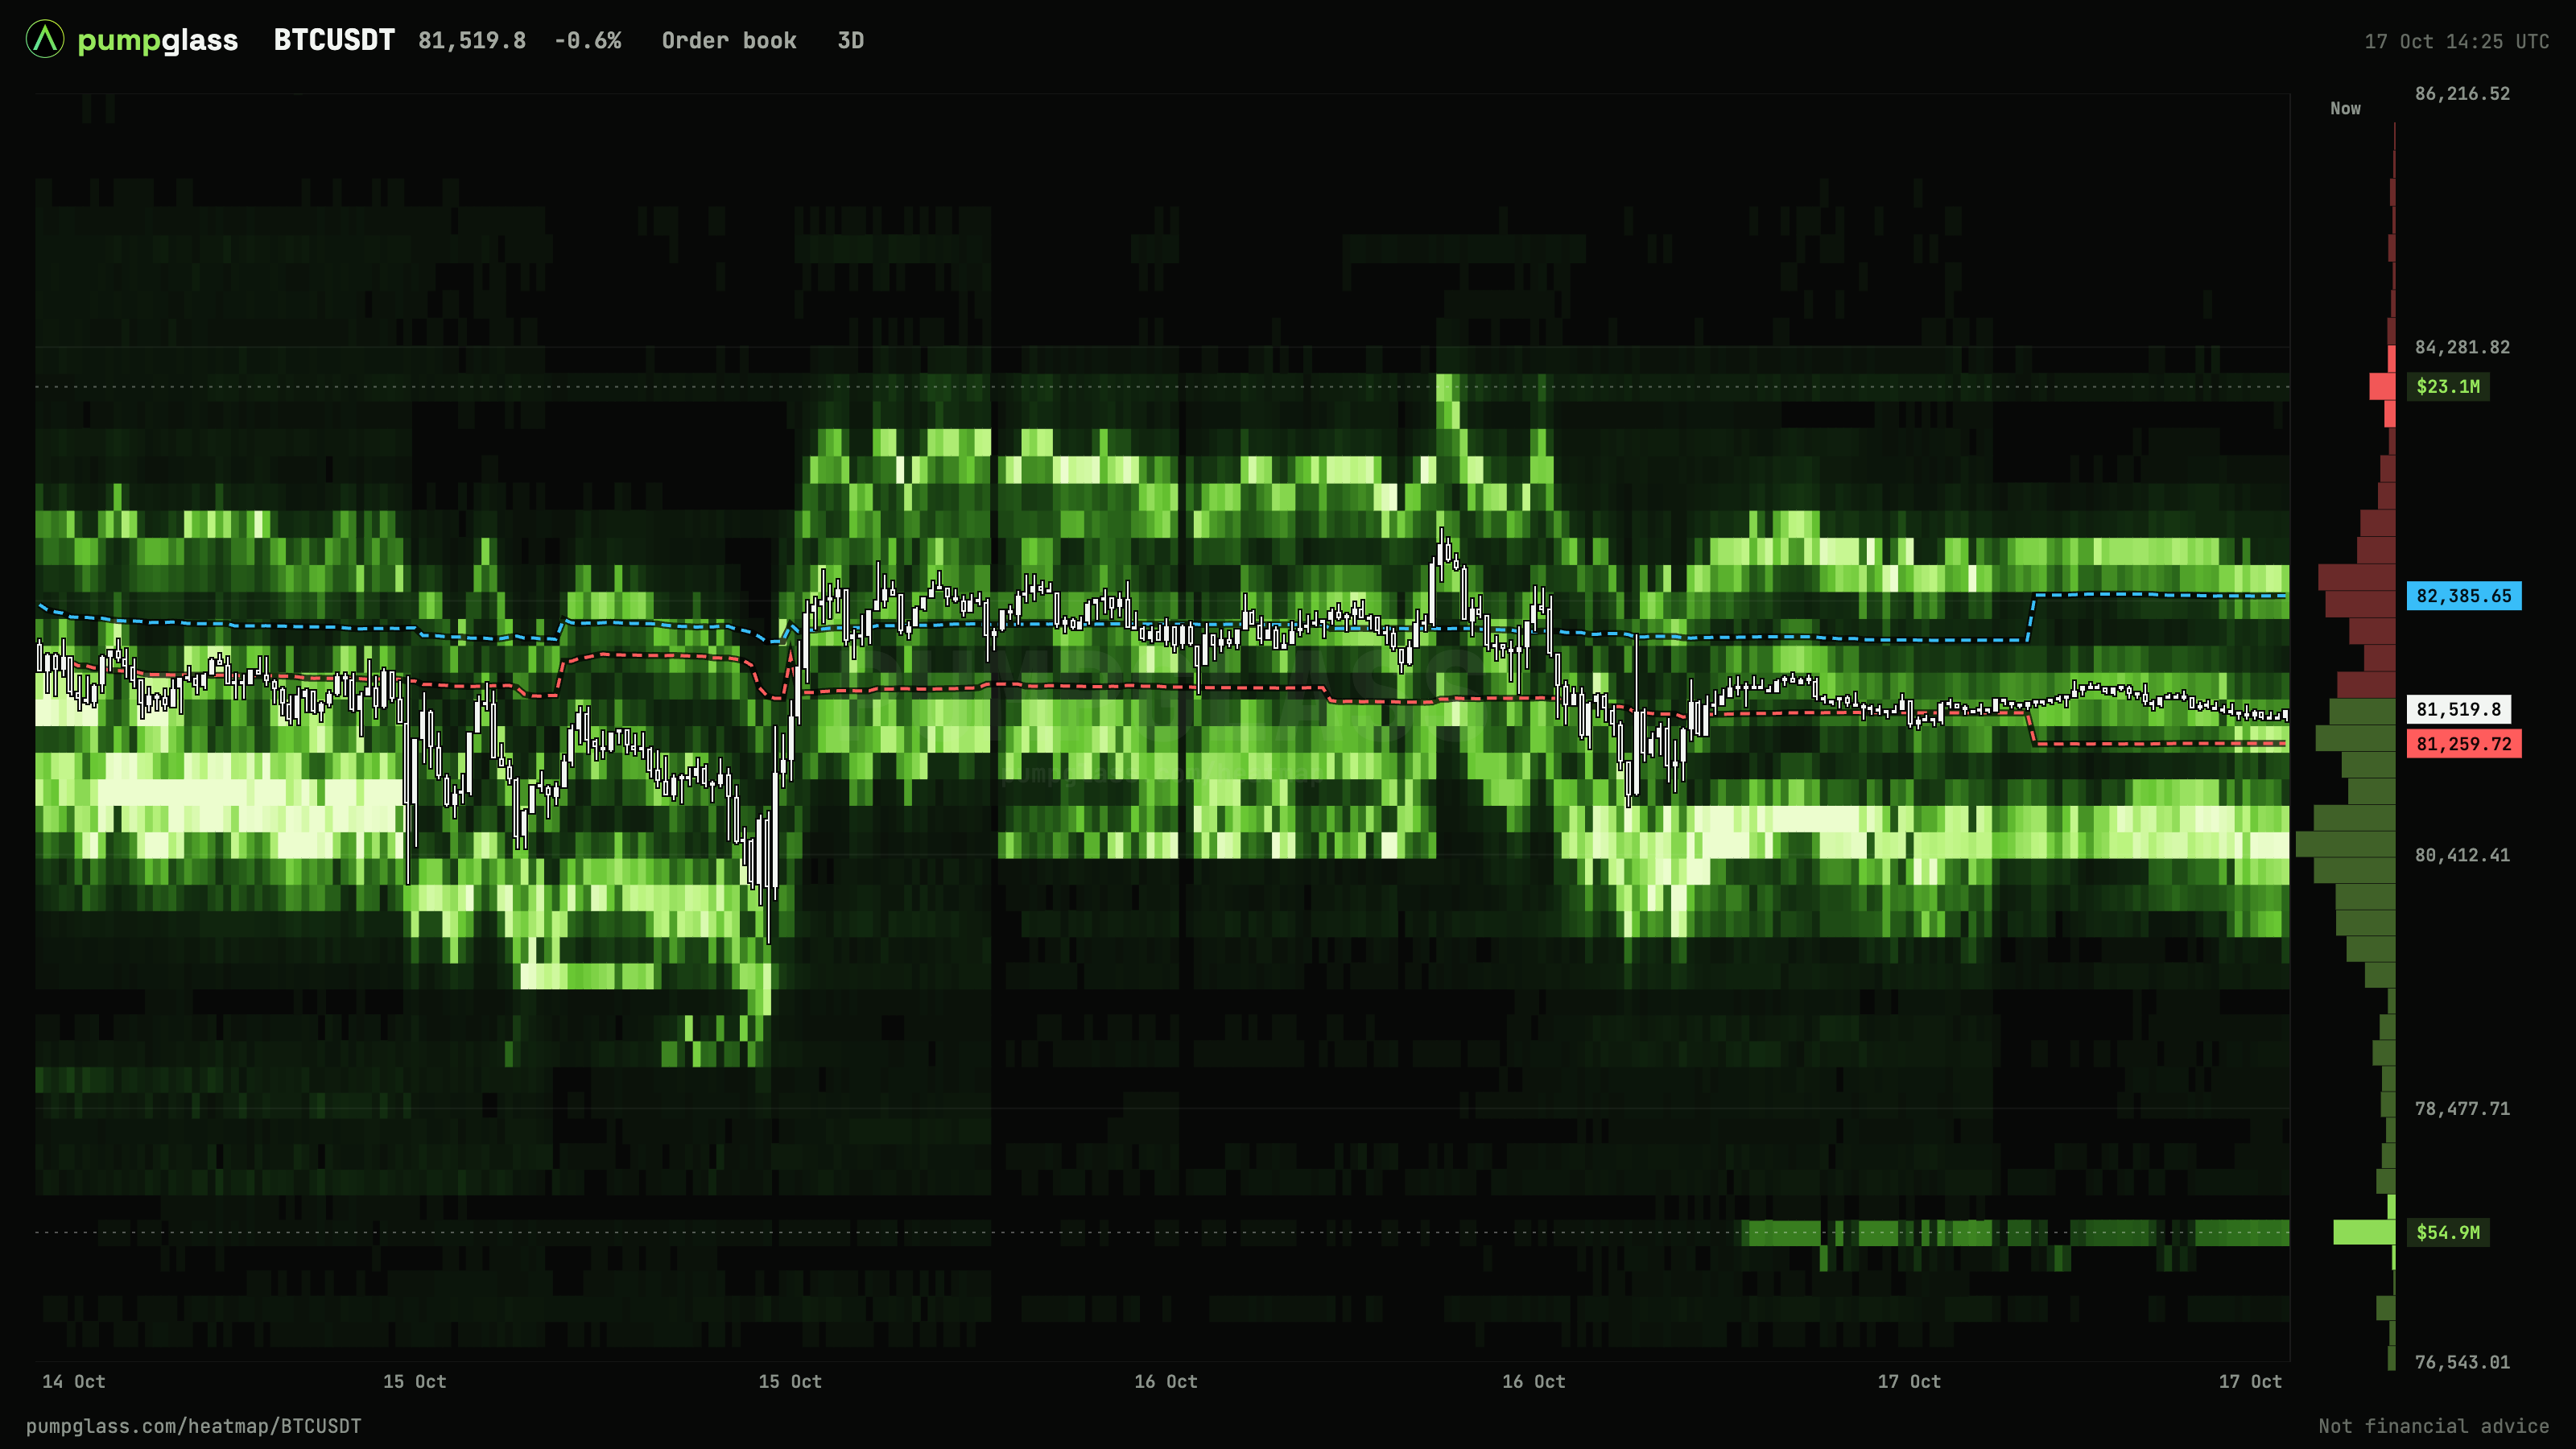Click the -0.6% change value
Image resolution: width=2576 pixels, height=1449 pixels.
[x=588, y=41]
